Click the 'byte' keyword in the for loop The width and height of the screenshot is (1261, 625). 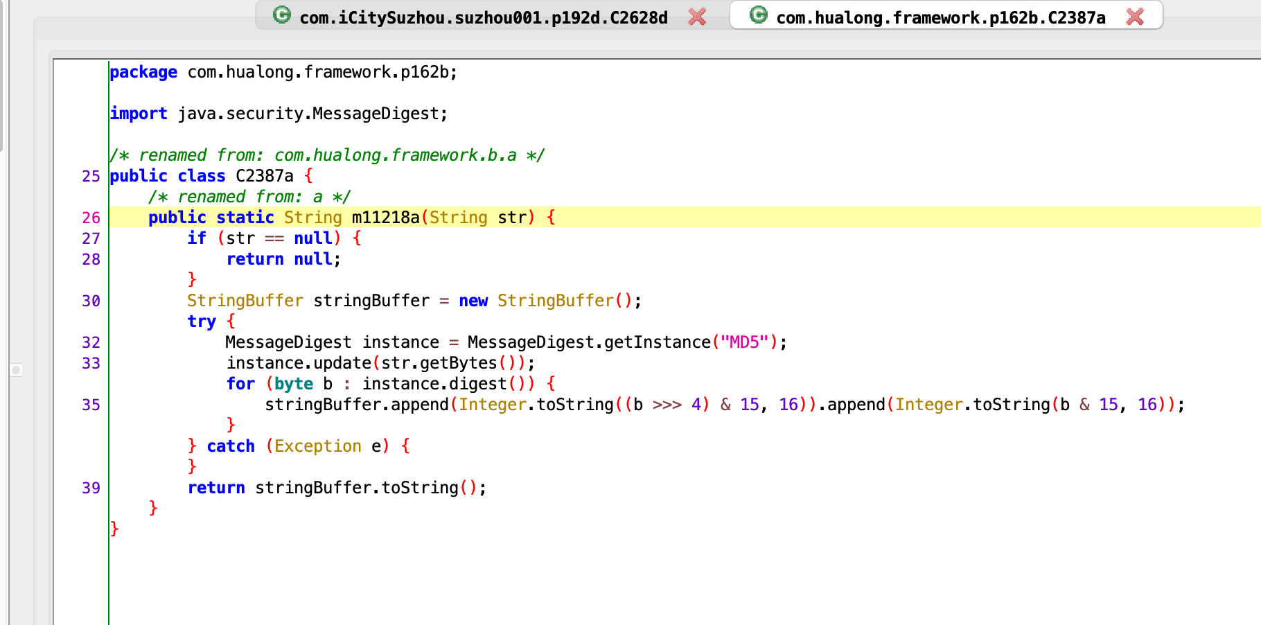(x=294, y=384)
